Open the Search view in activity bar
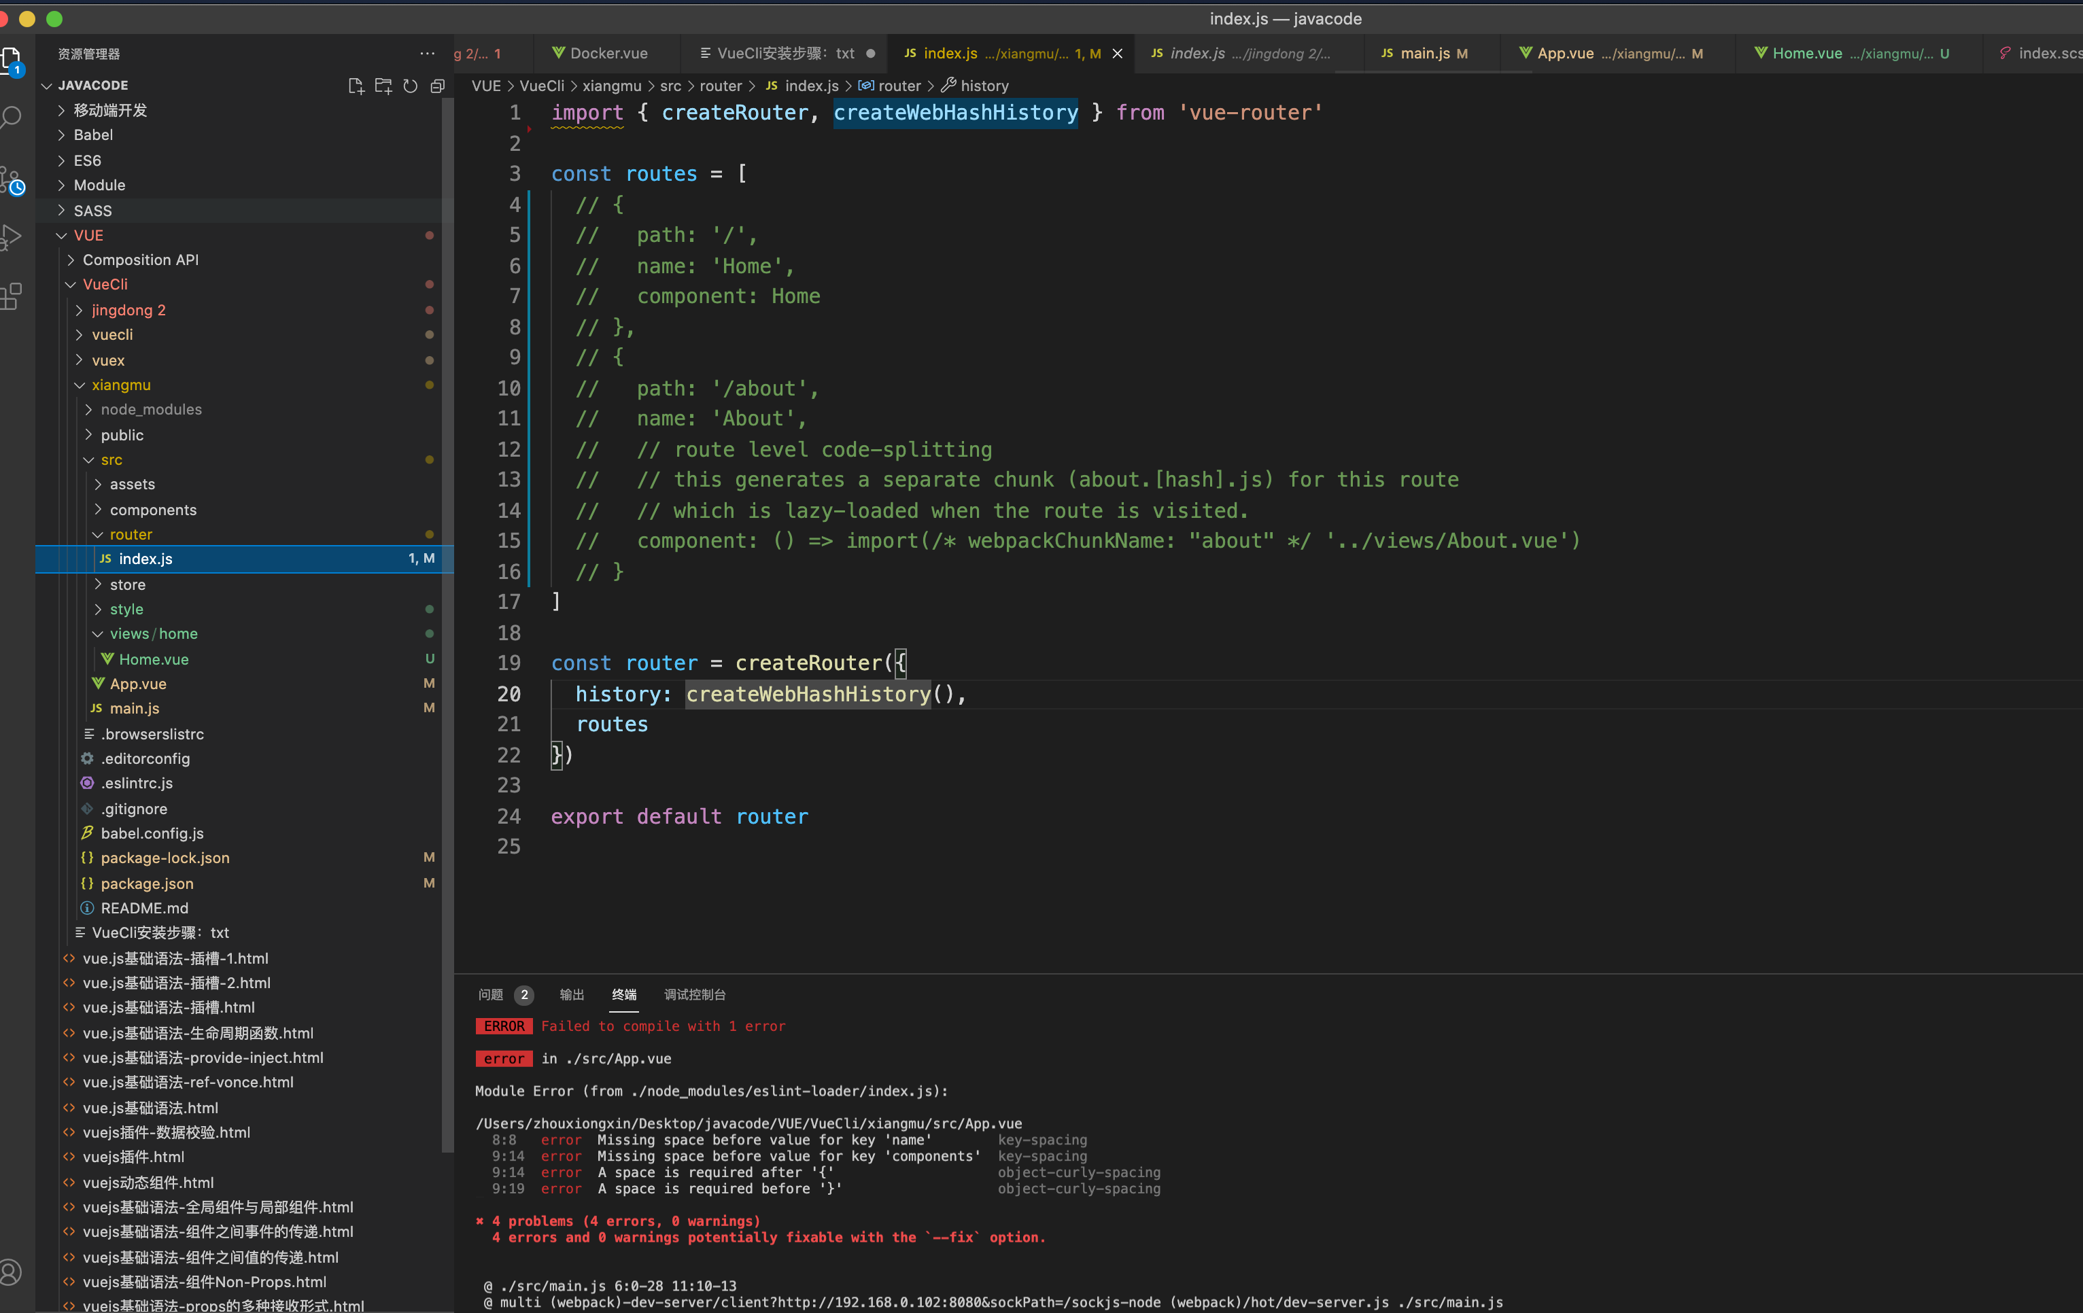This screenshot has width=2083, height=1313. click(x=12, y=117)
